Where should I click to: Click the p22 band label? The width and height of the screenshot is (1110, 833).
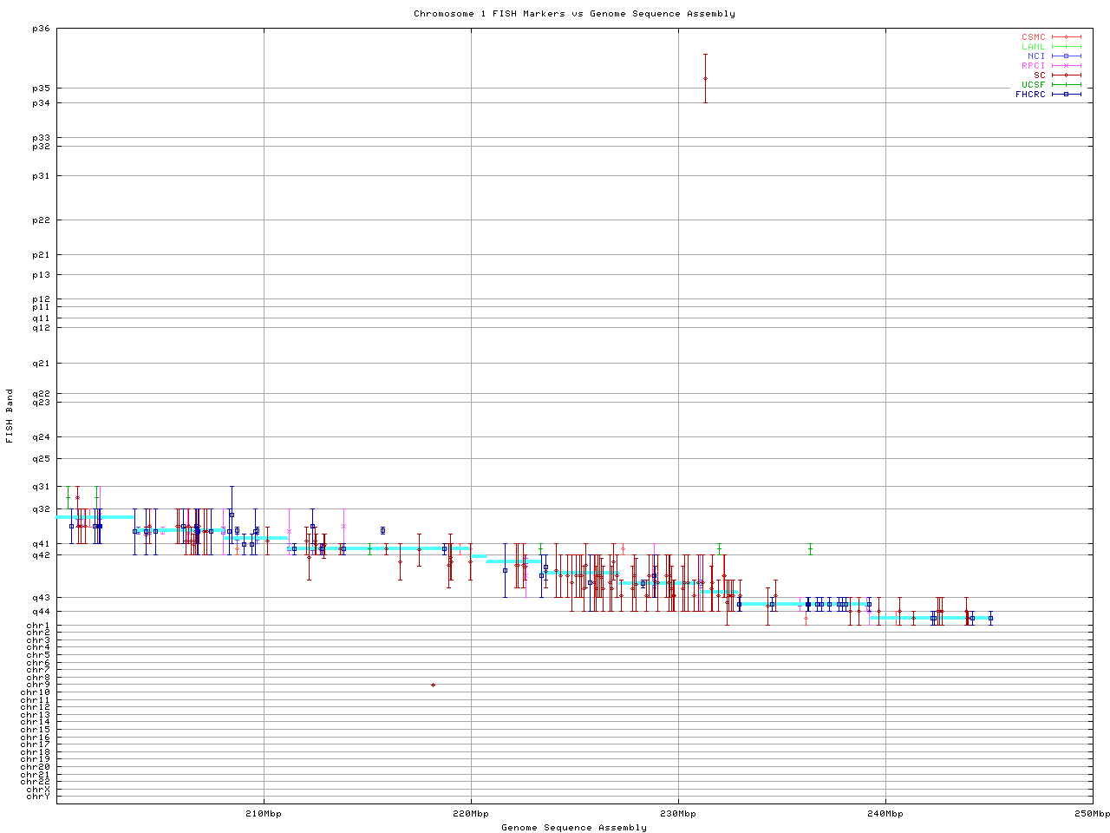coord(41,220)
